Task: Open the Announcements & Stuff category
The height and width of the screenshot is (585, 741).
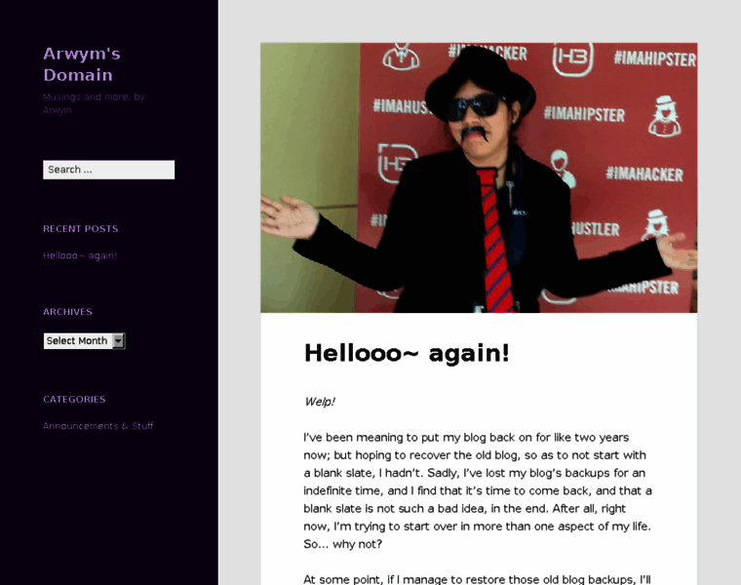Action: pos(97,426)
